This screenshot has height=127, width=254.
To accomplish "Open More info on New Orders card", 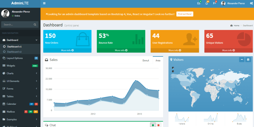I will coord(67,51).
